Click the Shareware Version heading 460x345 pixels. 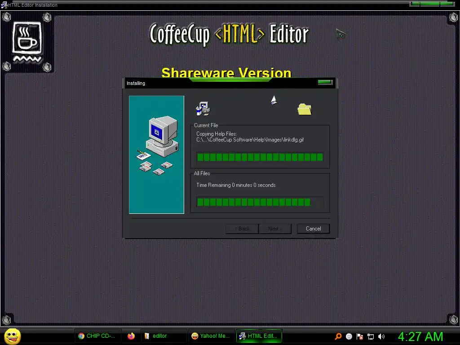pos(226,72)
